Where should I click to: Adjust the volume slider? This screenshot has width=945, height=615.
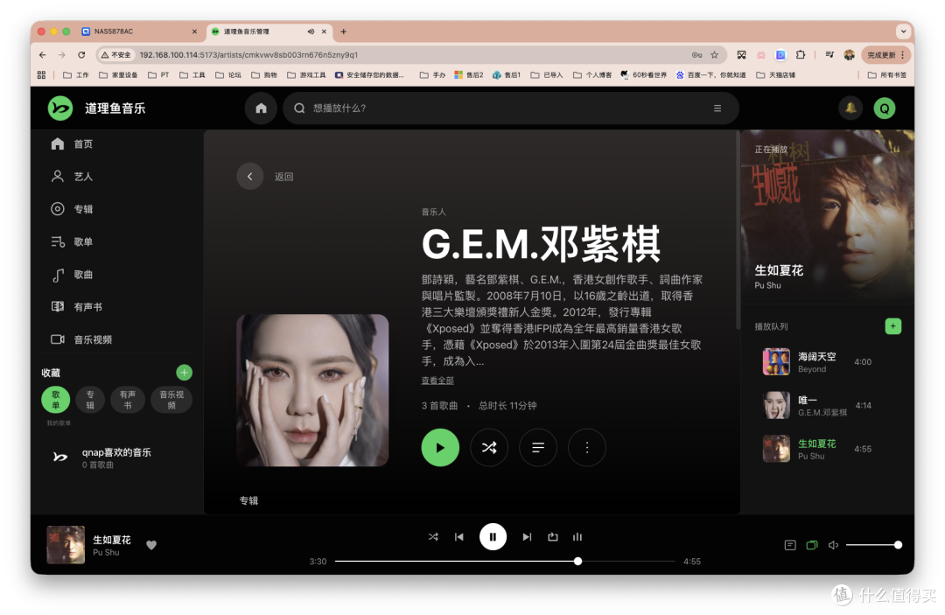click(874, 545)
